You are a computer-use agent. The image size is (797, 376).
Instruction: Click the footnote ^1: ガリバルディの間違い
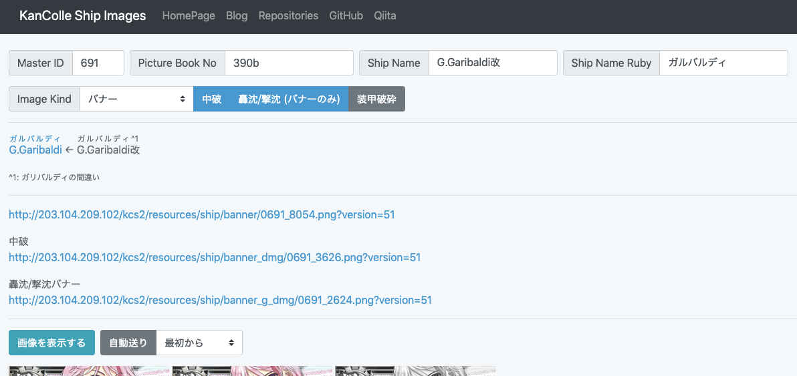pos(54,177)
